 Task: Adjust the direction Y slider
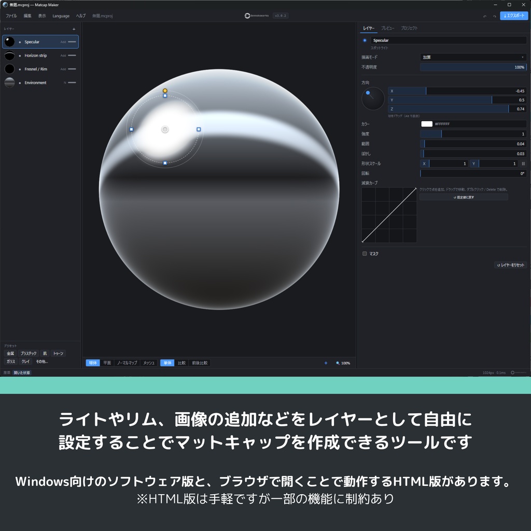click(x=457, y=100)
